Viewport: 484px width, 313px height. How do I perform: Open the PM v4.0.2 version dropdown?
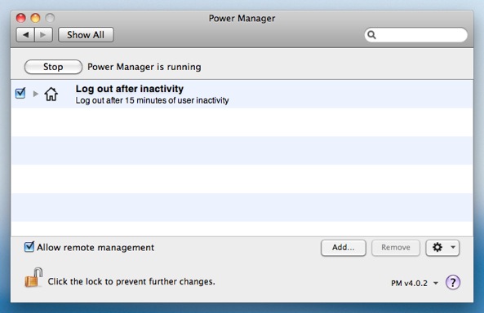415,283
